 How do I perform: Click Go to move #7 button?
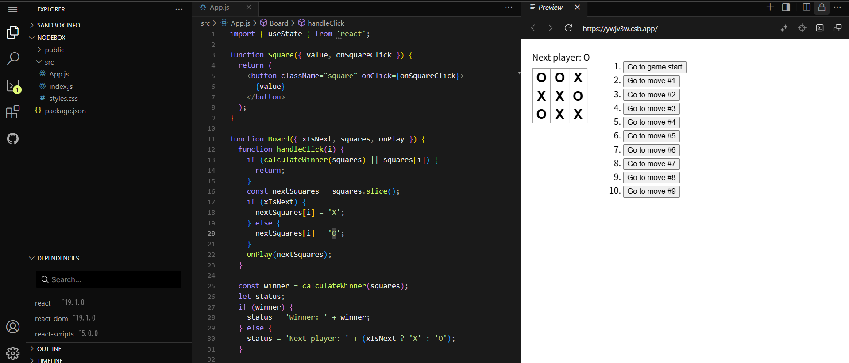[x=652, y=164]
